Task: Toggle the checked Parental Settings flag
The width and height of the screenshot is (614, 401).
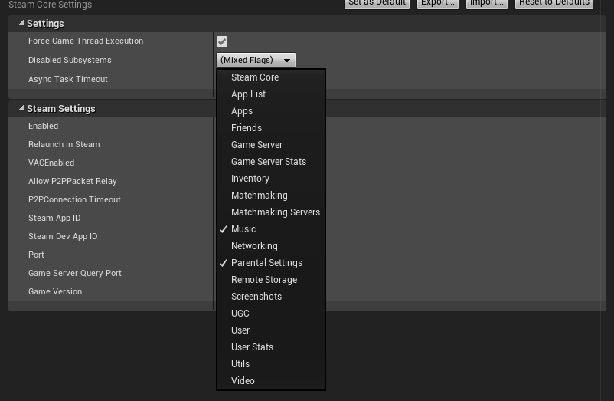Action: click(x=266, y=263)
